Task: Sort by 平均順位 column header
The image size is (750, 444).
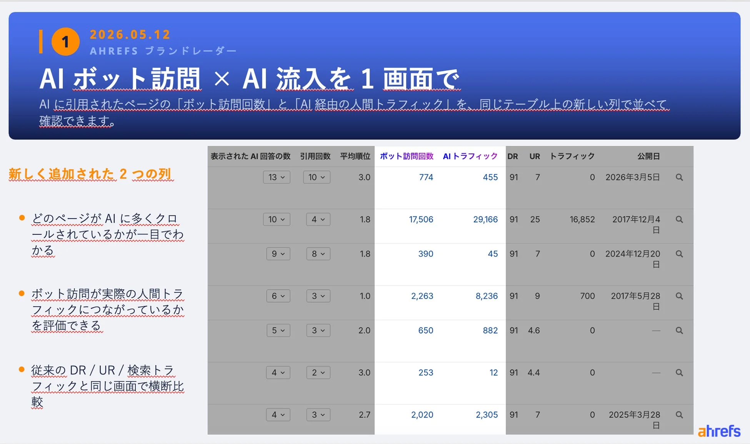Action: point(355,156)
